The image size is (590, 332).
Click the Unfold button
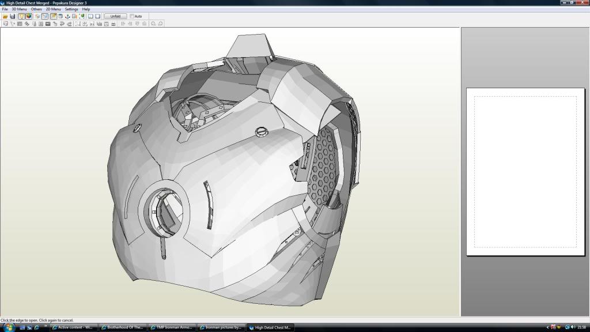point(115,16)
